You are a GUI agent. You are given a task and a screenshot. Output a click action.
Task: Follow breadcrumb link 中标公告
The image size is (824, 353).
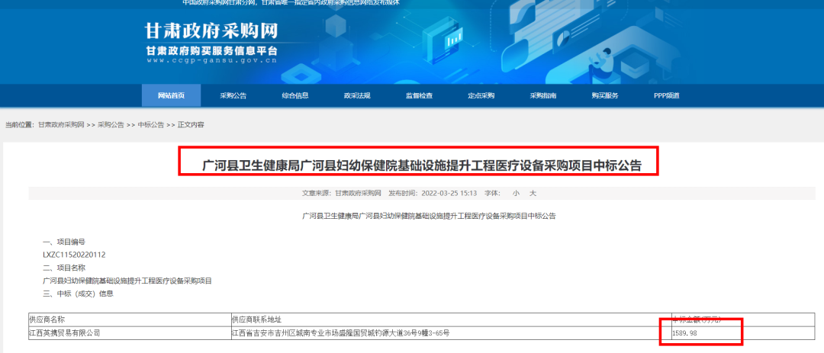pyautogui.click(x=151, y=125)
